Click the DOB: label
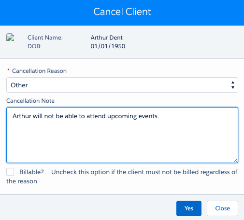 pos(34,46)
